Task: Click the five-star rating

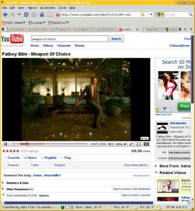Action: [11, 151]
